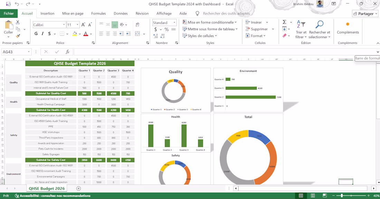Toggle middle vertical alignment

108,24
